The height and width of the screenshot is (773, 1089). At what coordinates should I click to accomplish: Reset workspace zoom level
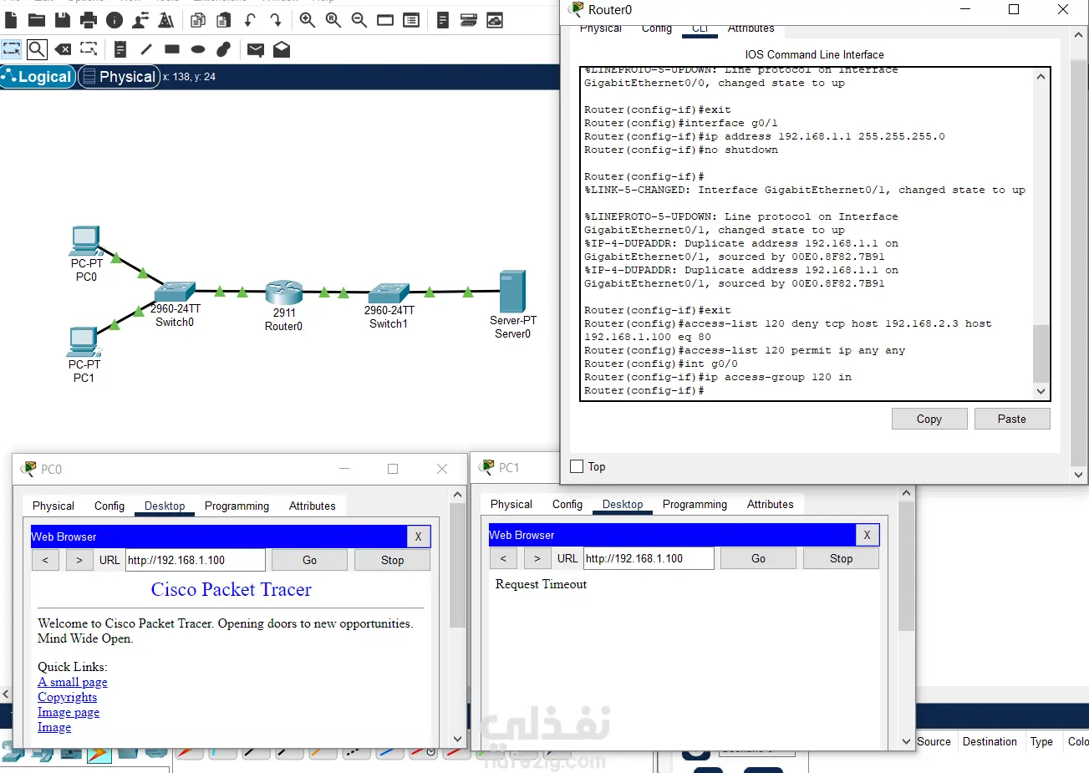click(333, 20)
